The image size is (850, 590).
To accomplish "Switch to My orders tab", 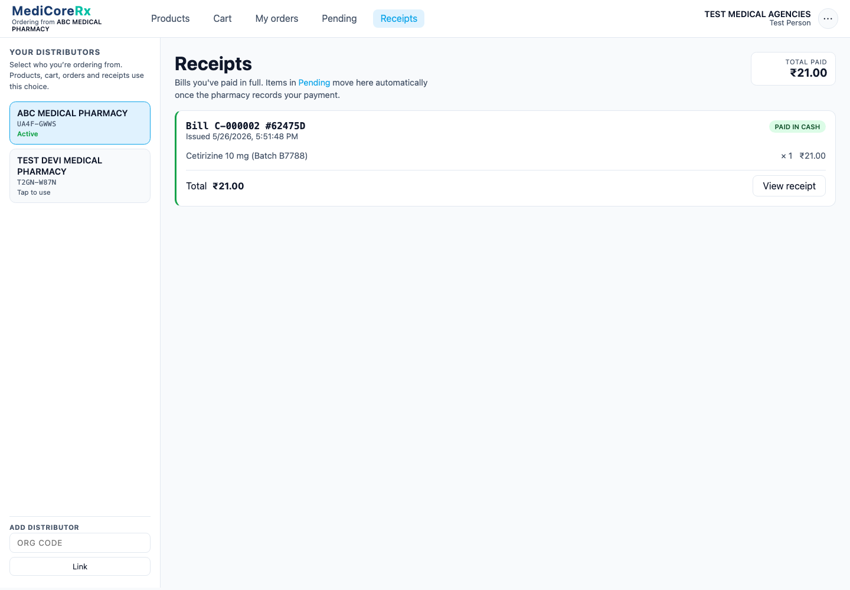I will 277,19.
